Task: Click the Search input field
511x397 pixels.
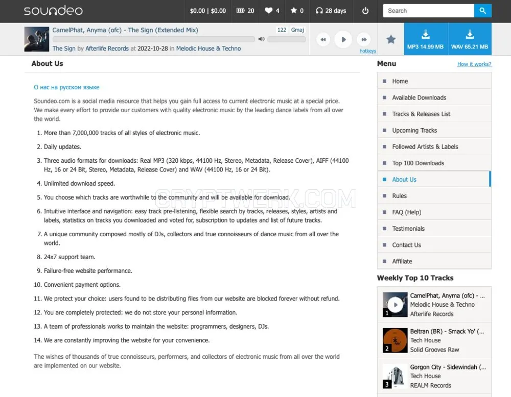Action: [429, 11]
